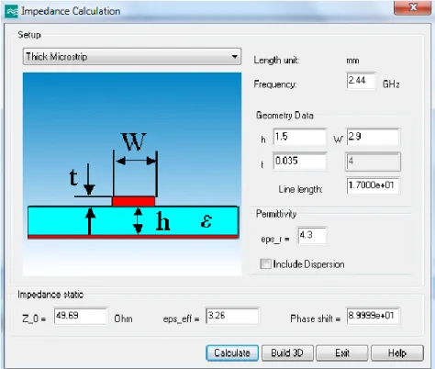Close the Impedance Calculation dialog
This screenshot has height=369, width=435.
click(x=413, y=7)
